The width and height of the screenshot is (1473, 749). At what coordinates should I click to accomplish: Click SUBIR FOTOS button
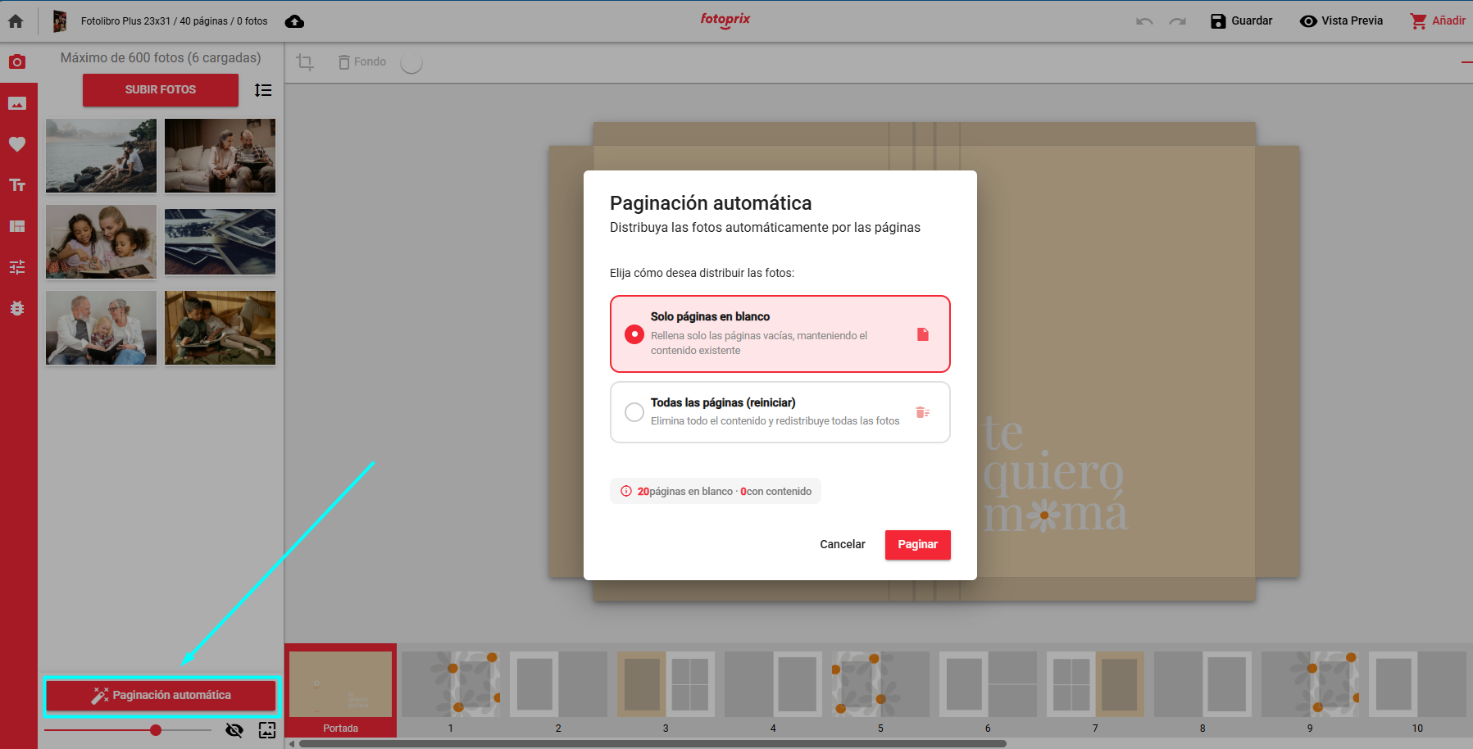(x=161, y=90)
